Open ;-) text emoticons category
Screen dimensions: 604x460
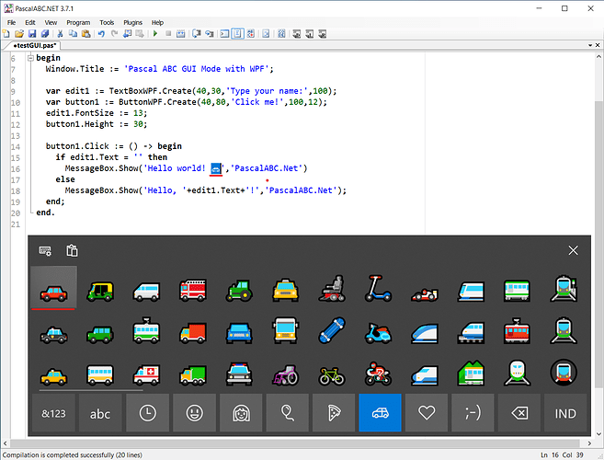click(473, 413)
